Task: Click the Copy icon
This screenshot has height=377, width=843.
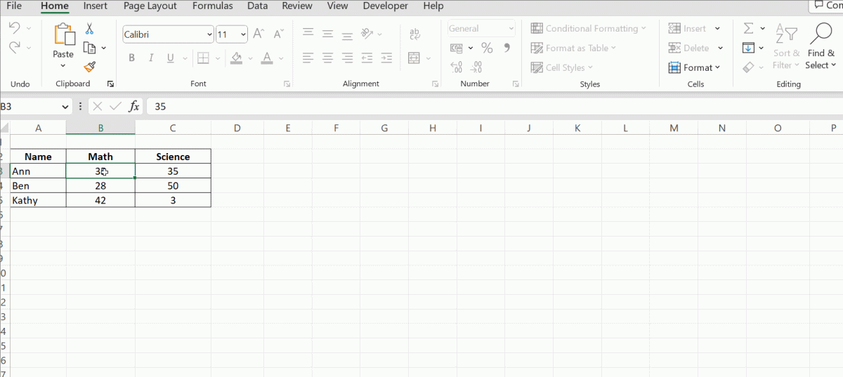Action: tap(89, 48)
